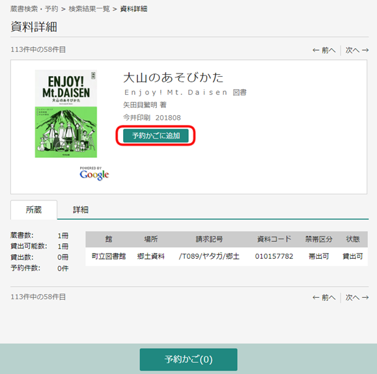Viewport: 377px width, 374px height.
Task: Click the 館 column header
Action: pos(109,239)
